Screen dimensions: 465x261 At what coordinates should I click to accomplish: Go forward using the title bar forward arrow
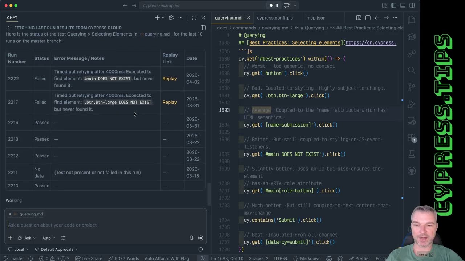[134, 5]
